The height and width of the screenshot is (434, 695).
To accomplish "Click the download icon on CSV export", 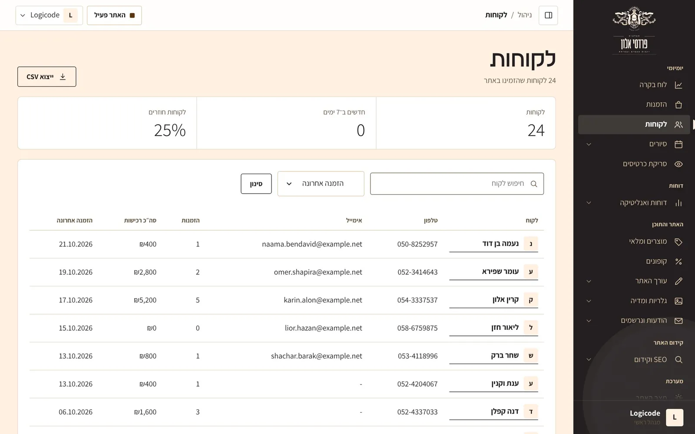I will click(x=63, y=76).
